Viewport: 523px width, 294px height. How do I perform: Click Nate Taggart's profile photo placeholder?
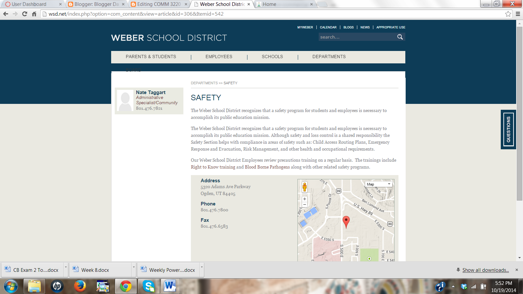coord(125,101)
